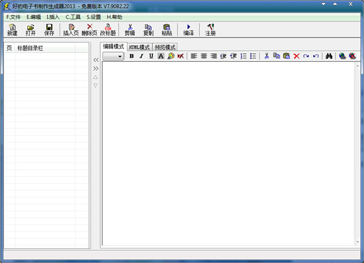Viewport: 364px width, 263px height.
Task: Click the 注册 (Register) hammer icon
Action: (210, 30)
